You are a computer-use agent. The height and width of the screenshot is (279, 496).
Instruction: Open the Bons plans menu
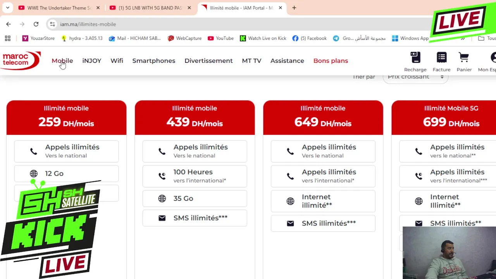coord(331,61)
